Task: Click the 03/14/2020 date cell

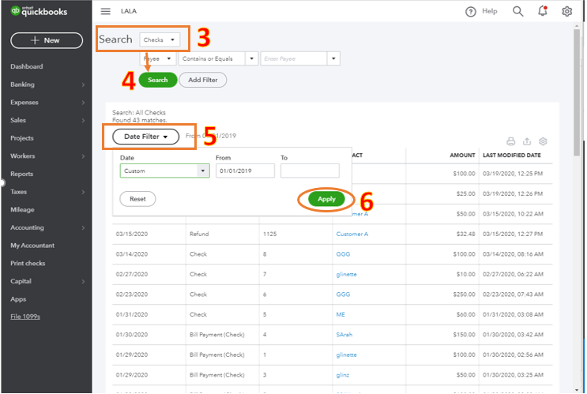Action: (x=132, y=254)
